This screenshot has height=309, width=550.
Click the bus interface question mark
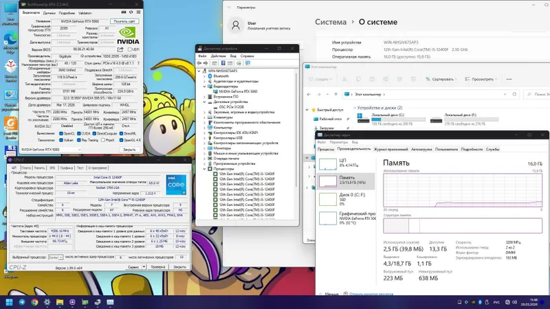click(138, 63)
